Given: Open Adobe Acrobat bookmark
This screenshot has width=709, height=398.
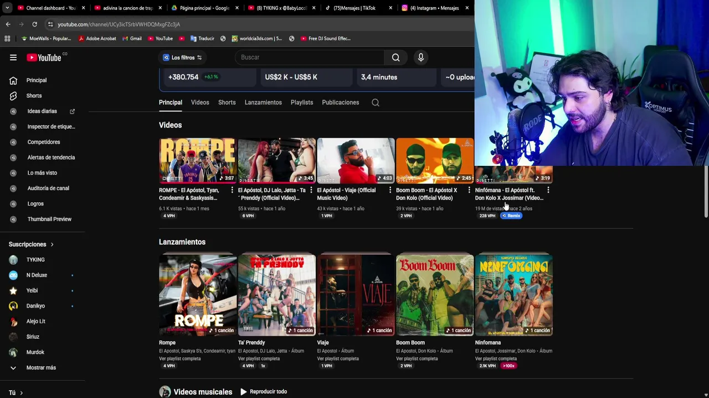Looking at the screenshot, I should coord(97,39).
